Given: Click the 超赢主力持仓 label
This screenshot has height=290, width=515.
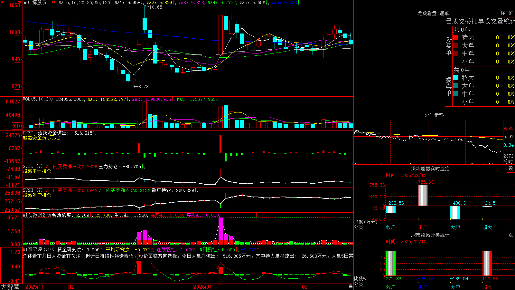Looking at the screenshot, I should (x=37, y=171).
